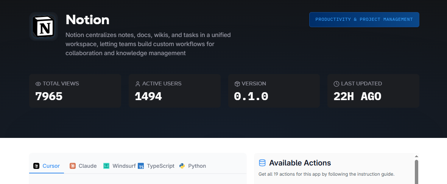
Task: Click the Claude logo icon
Action: click(x=73, y=166)
